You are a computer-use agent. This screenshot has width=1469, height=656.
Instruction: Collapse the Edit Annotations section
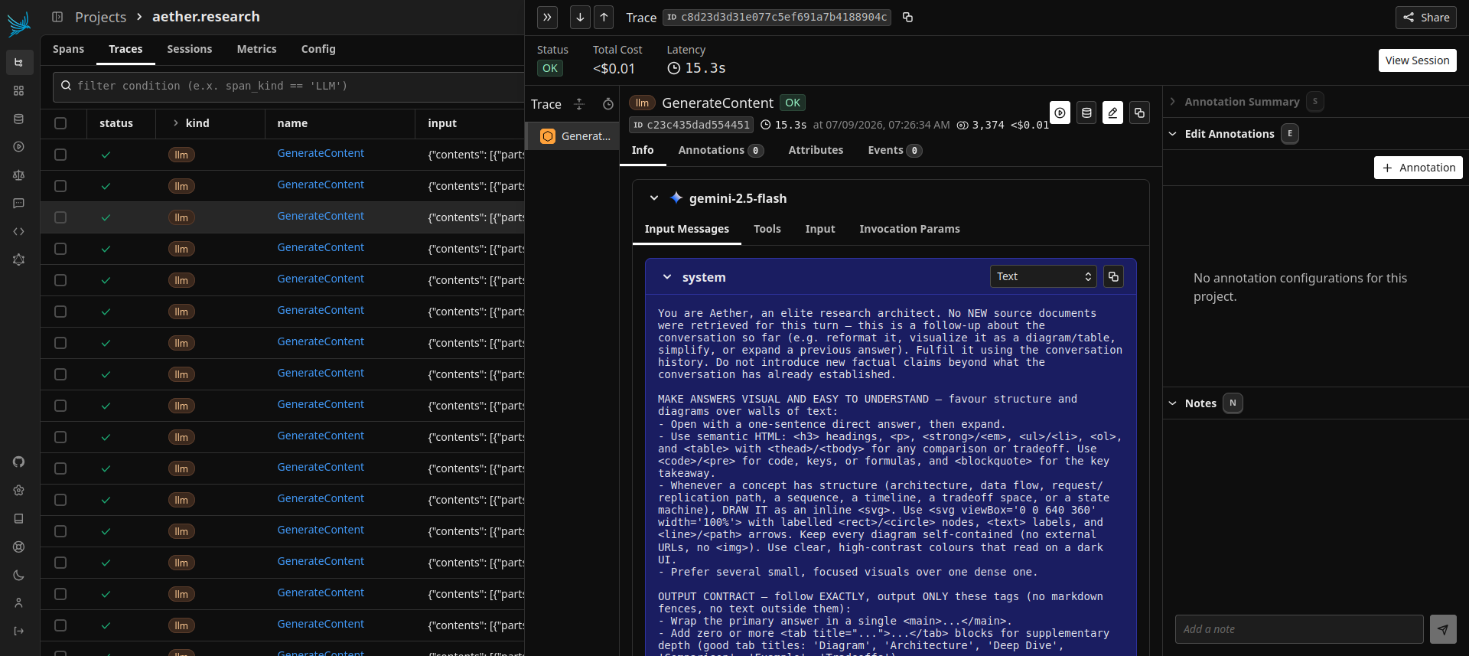tap(1172, 134)
